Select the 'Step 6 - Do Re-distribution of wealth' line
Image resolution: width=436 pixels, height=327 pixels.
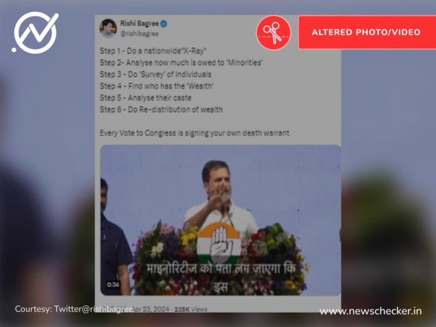click(161, 110)
